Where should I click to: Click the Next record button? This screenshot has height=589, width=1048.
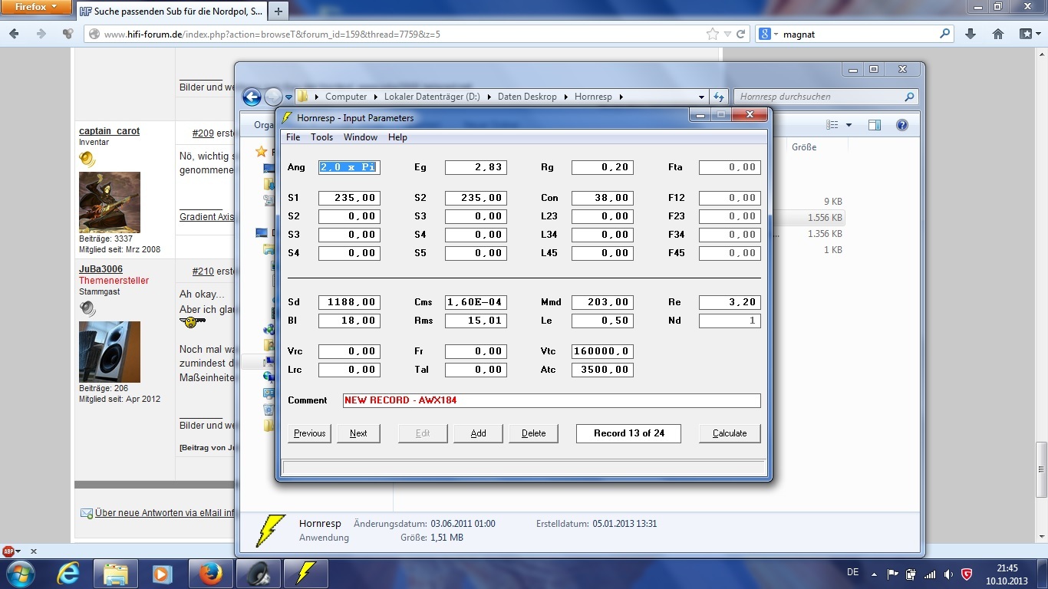358,433
